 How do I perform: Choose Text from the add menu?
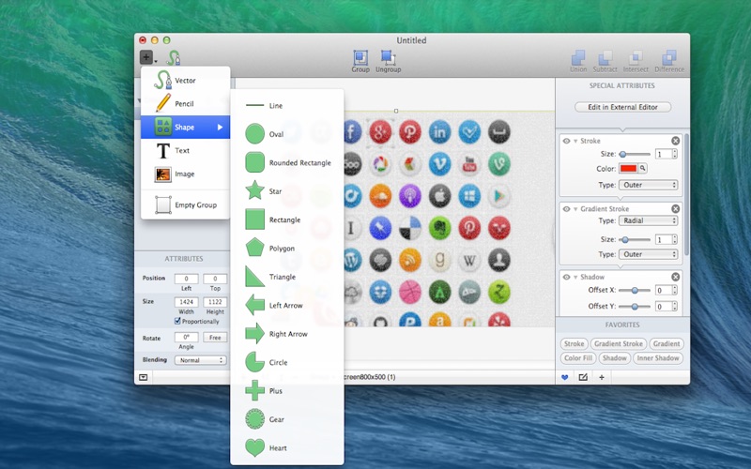185,150
